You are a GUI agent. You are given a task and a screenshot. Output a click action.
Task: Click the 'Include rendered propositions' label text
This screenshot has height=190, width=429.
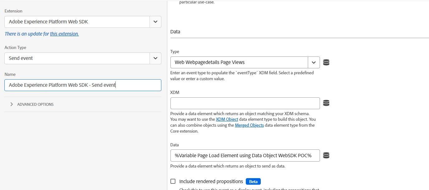point(211,181)
